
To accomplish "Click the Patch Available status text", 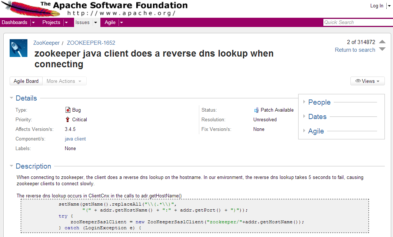I will click(x=277, y=110).
